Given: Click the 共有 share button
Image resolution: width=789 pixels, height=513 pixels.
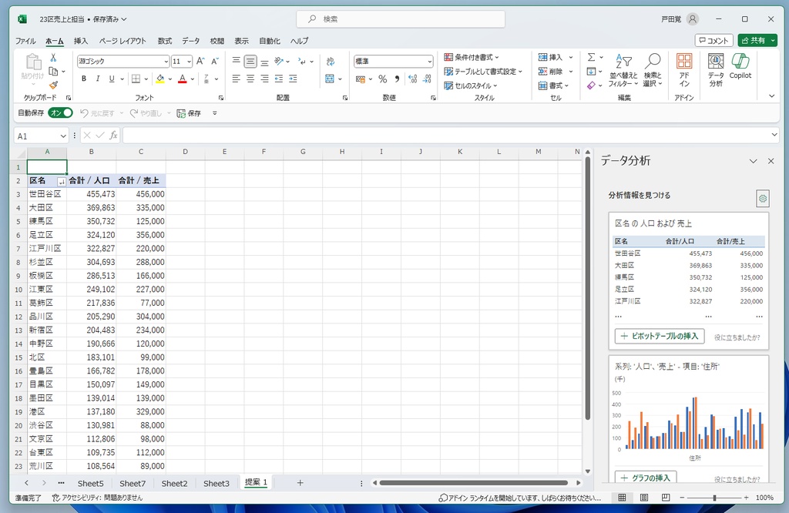Looking at the screenshot, I should click(757, 40).
